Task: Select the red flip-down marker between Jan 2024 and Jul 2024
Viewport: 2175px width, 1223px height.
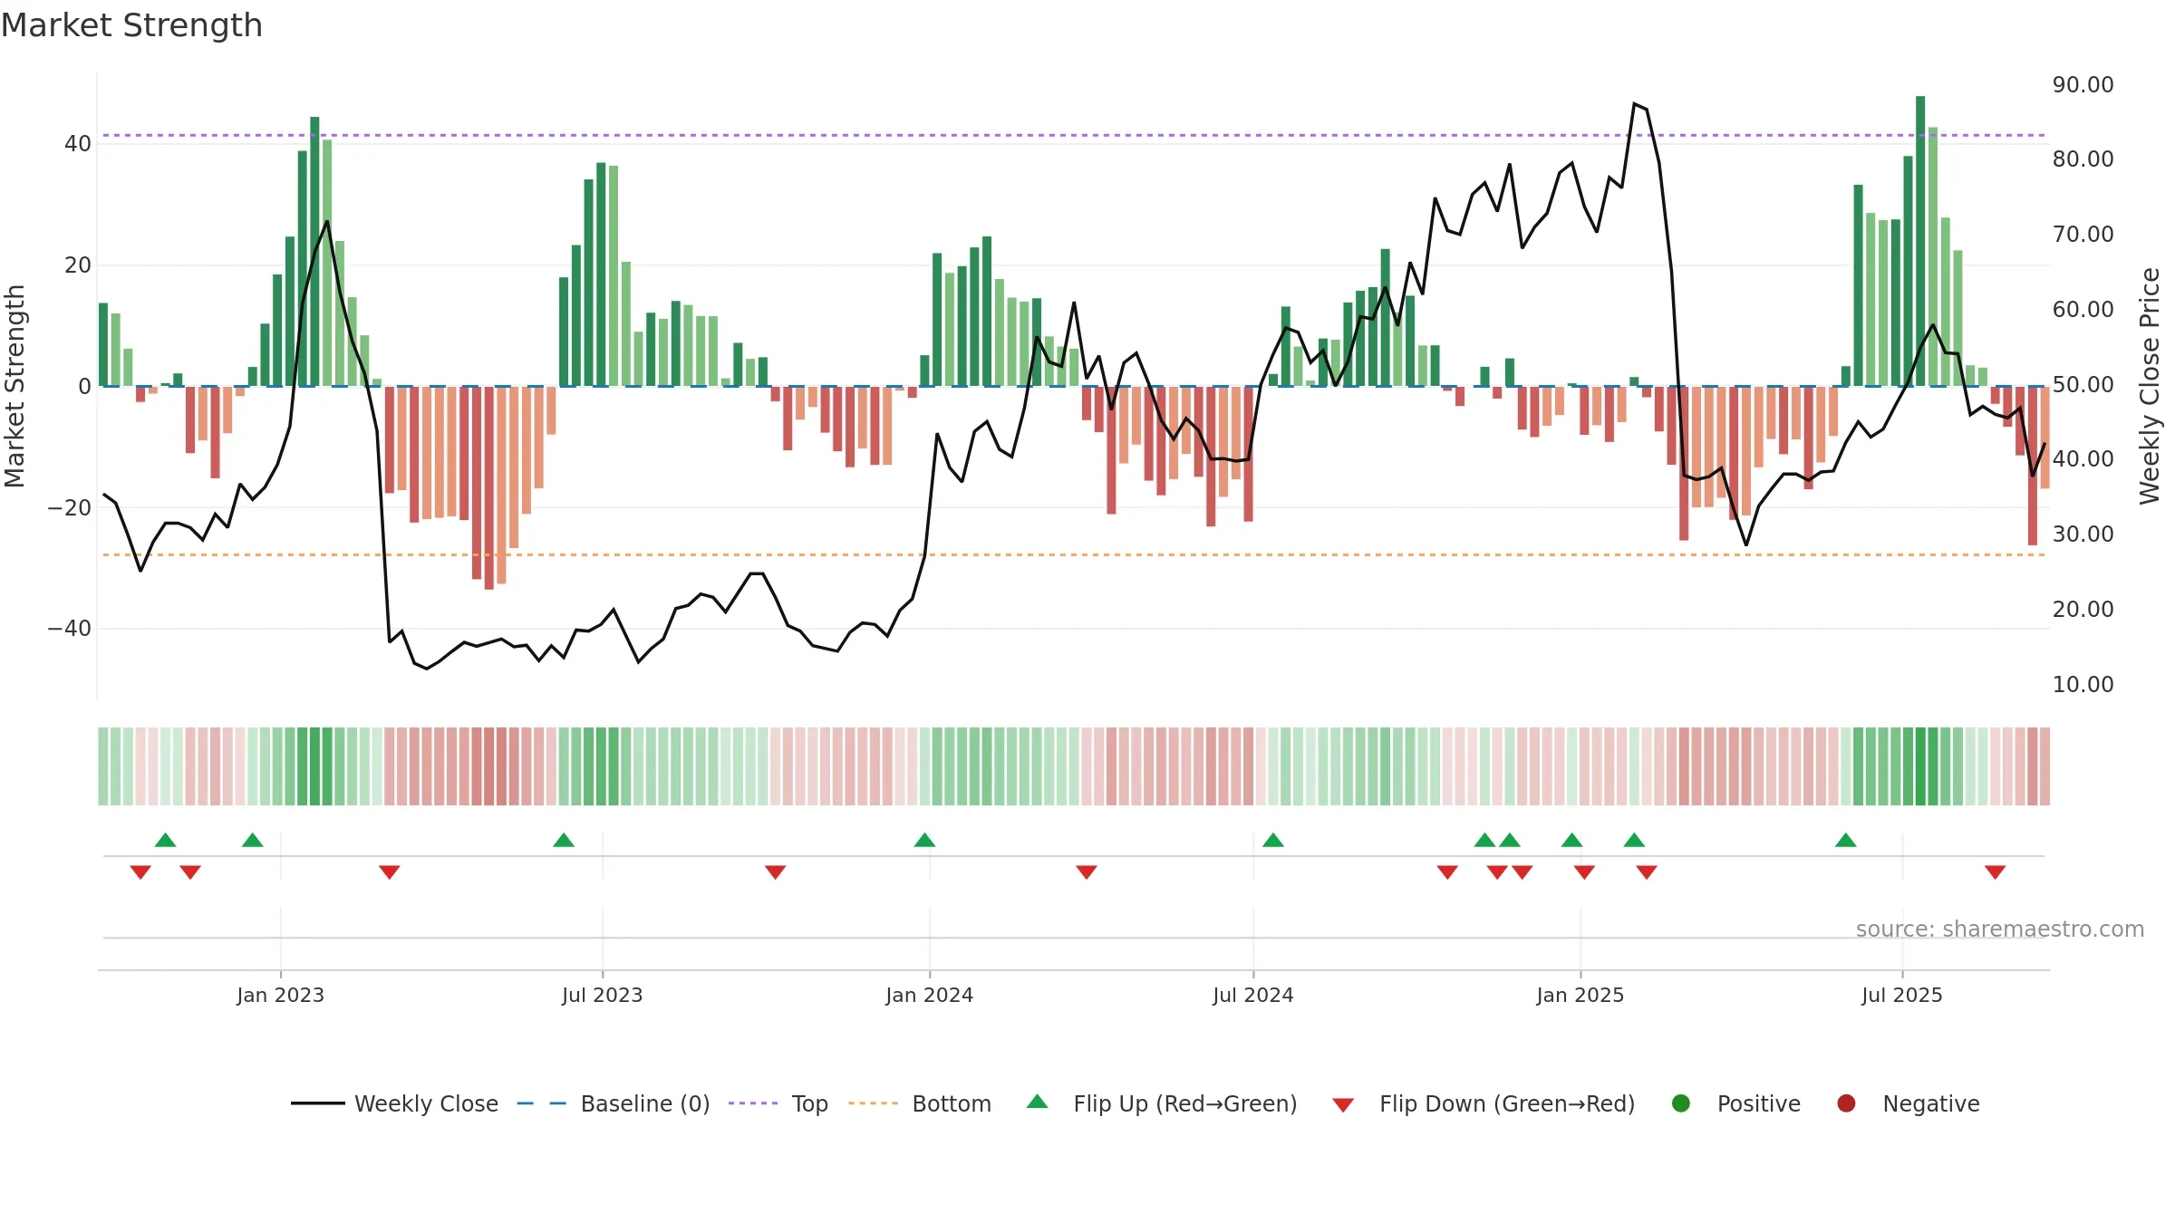Action: [x=1087, y=872]
